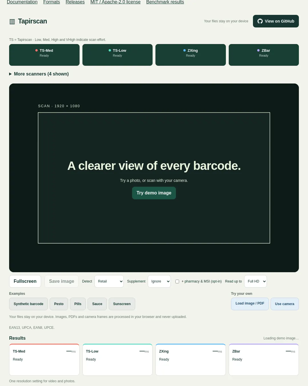
Task: Click the TS-Med results card
Action: (44, 360)
